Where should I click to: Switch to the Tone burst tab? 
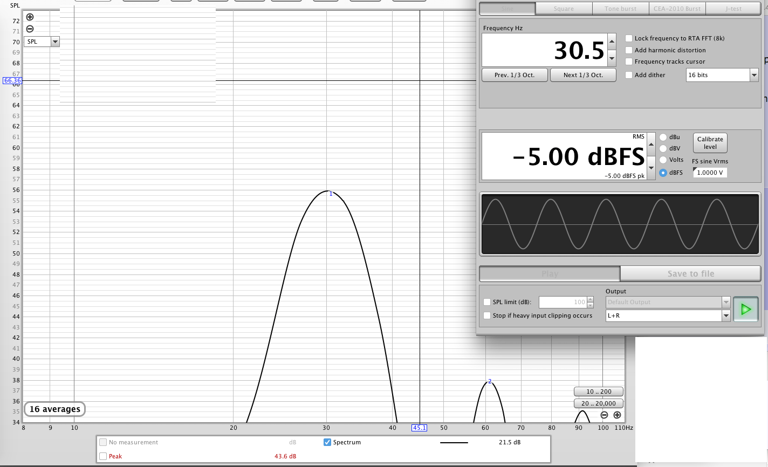[x=620, y=9]
